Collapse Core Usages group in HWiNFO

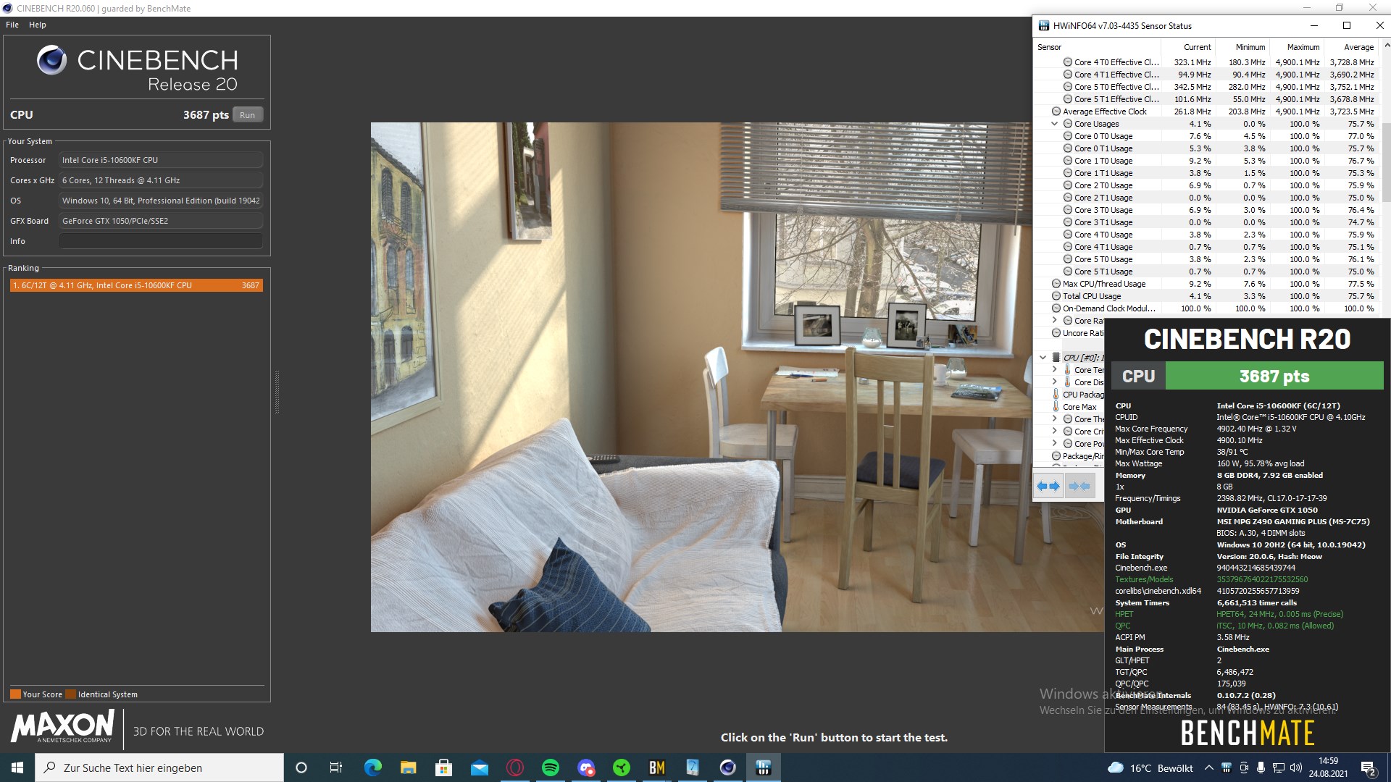[x=1055, y=124]
